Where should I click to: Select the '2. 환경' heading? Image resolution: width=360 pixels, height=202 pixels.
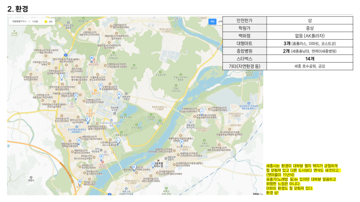click(18, 9)
